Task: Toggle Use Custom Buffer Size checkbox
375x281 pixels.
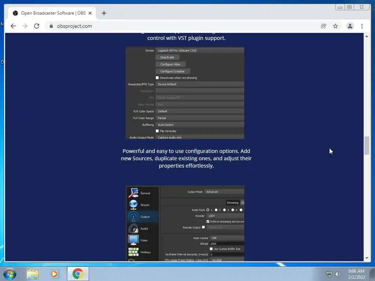Action: click(211, 249)
